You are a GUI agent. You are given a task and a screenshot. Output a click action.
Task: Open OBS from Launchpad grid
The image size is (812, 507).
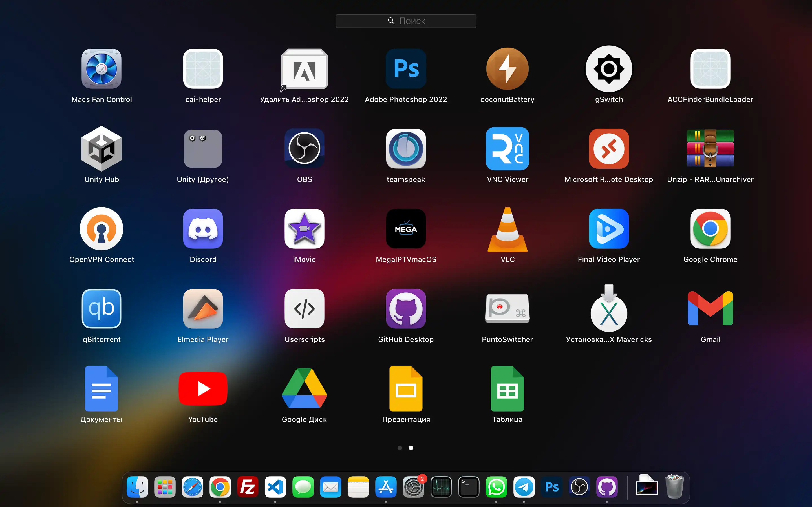(304, 148)
